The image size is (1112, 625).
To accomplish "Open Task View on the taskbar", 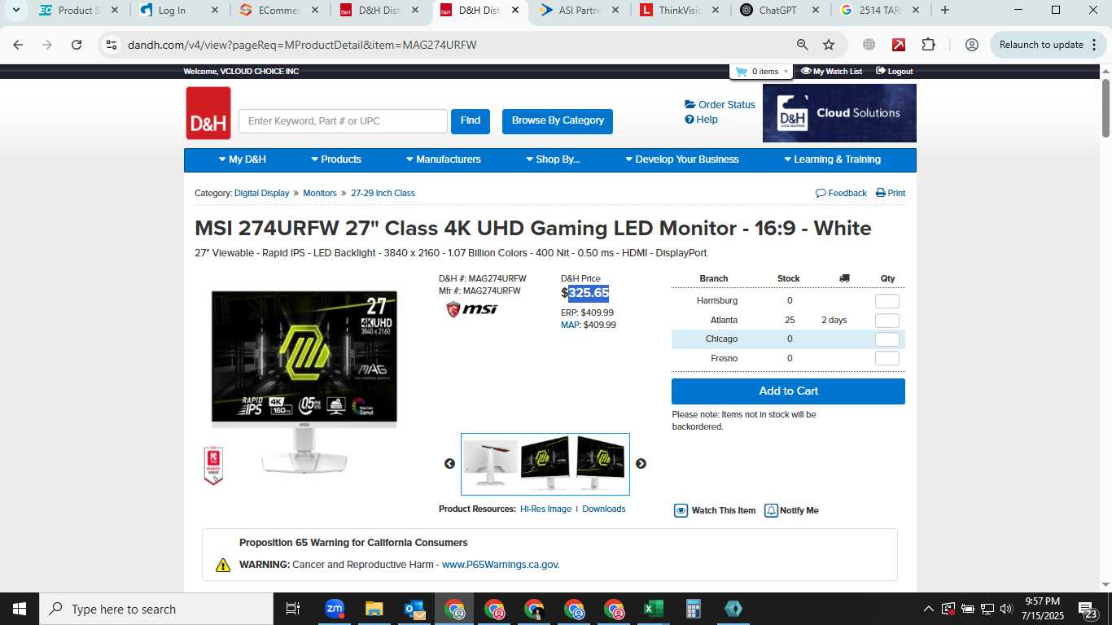I will coord(293,609).
